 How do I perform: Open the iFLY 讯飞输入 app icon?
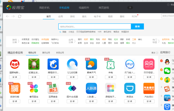pyautogui.click(x=130, y=64)
